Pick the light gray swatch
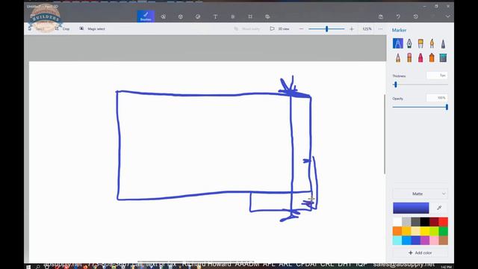 point(406,222)
